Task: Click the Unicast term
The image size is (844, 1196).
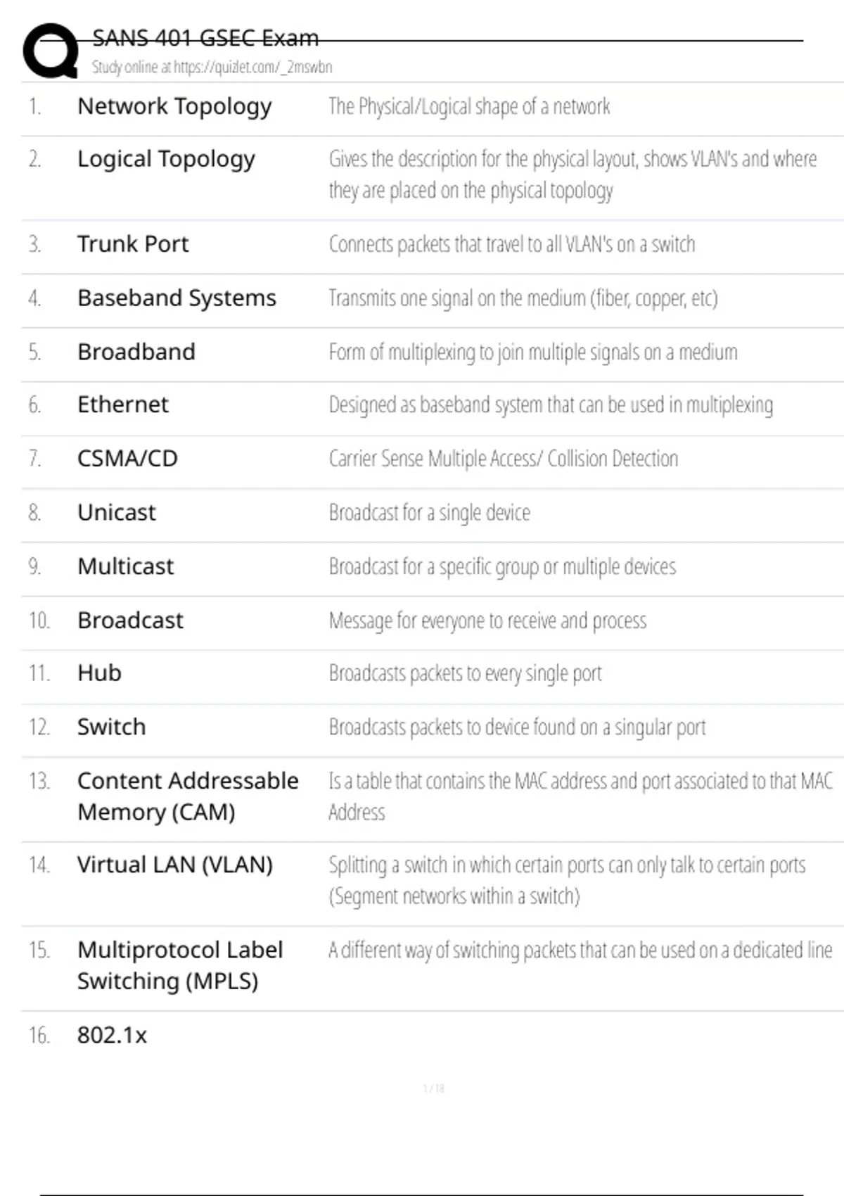Action: [117, 513]
